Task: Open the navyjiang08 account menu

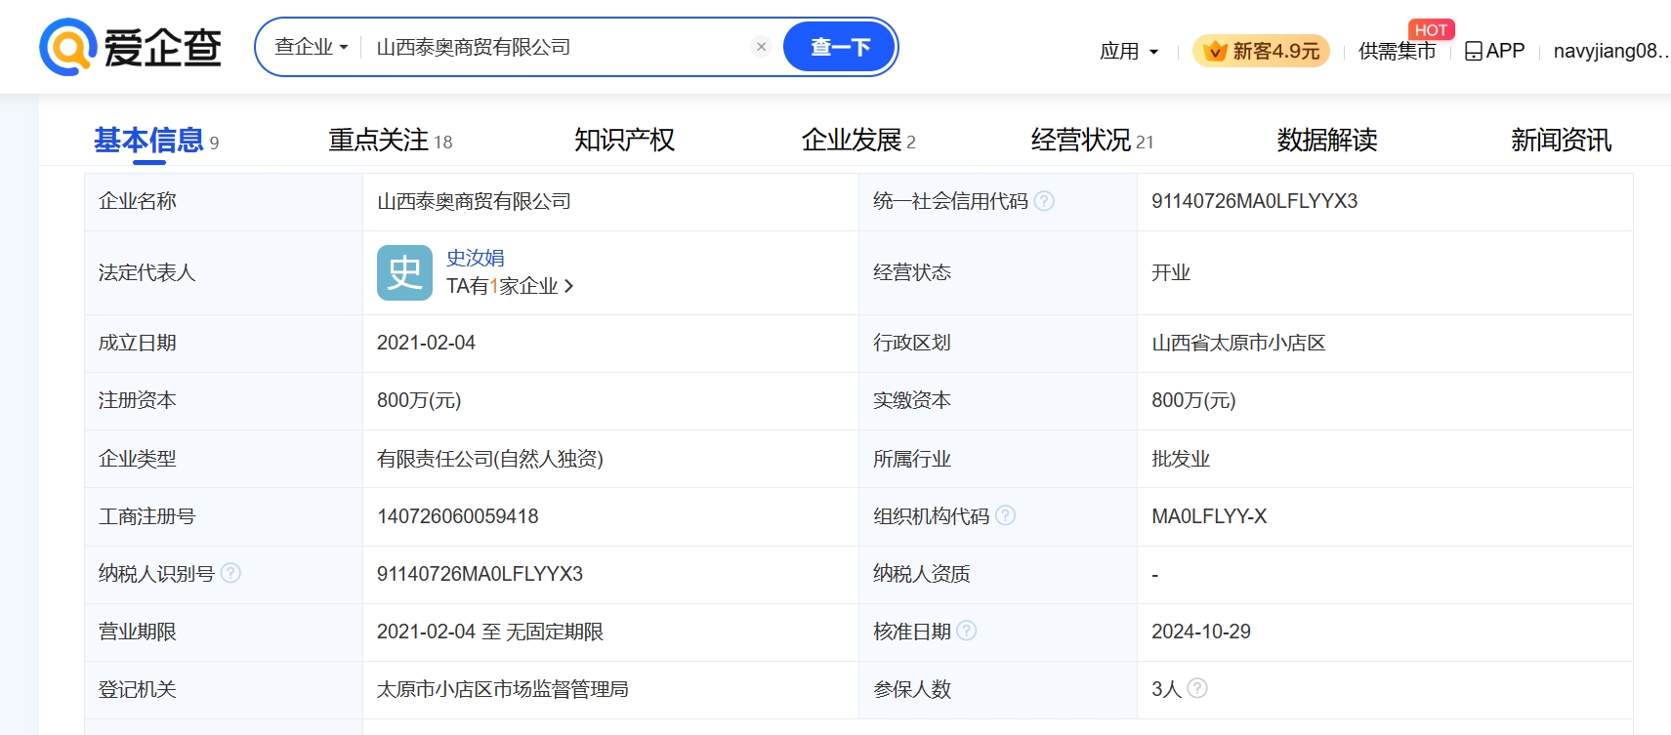Action: click(x=1611, y=51)
